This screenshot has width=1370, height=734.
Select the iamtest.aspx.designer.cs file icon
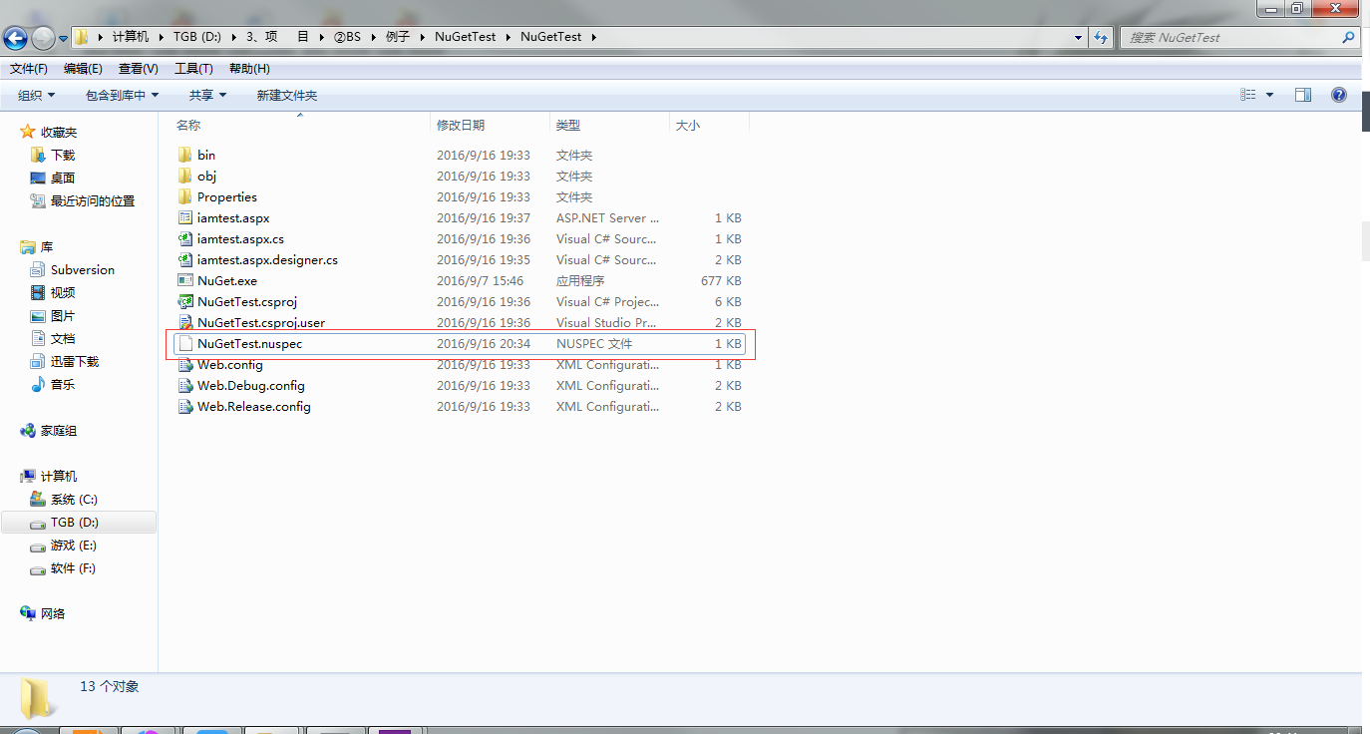tap(184, 259)
